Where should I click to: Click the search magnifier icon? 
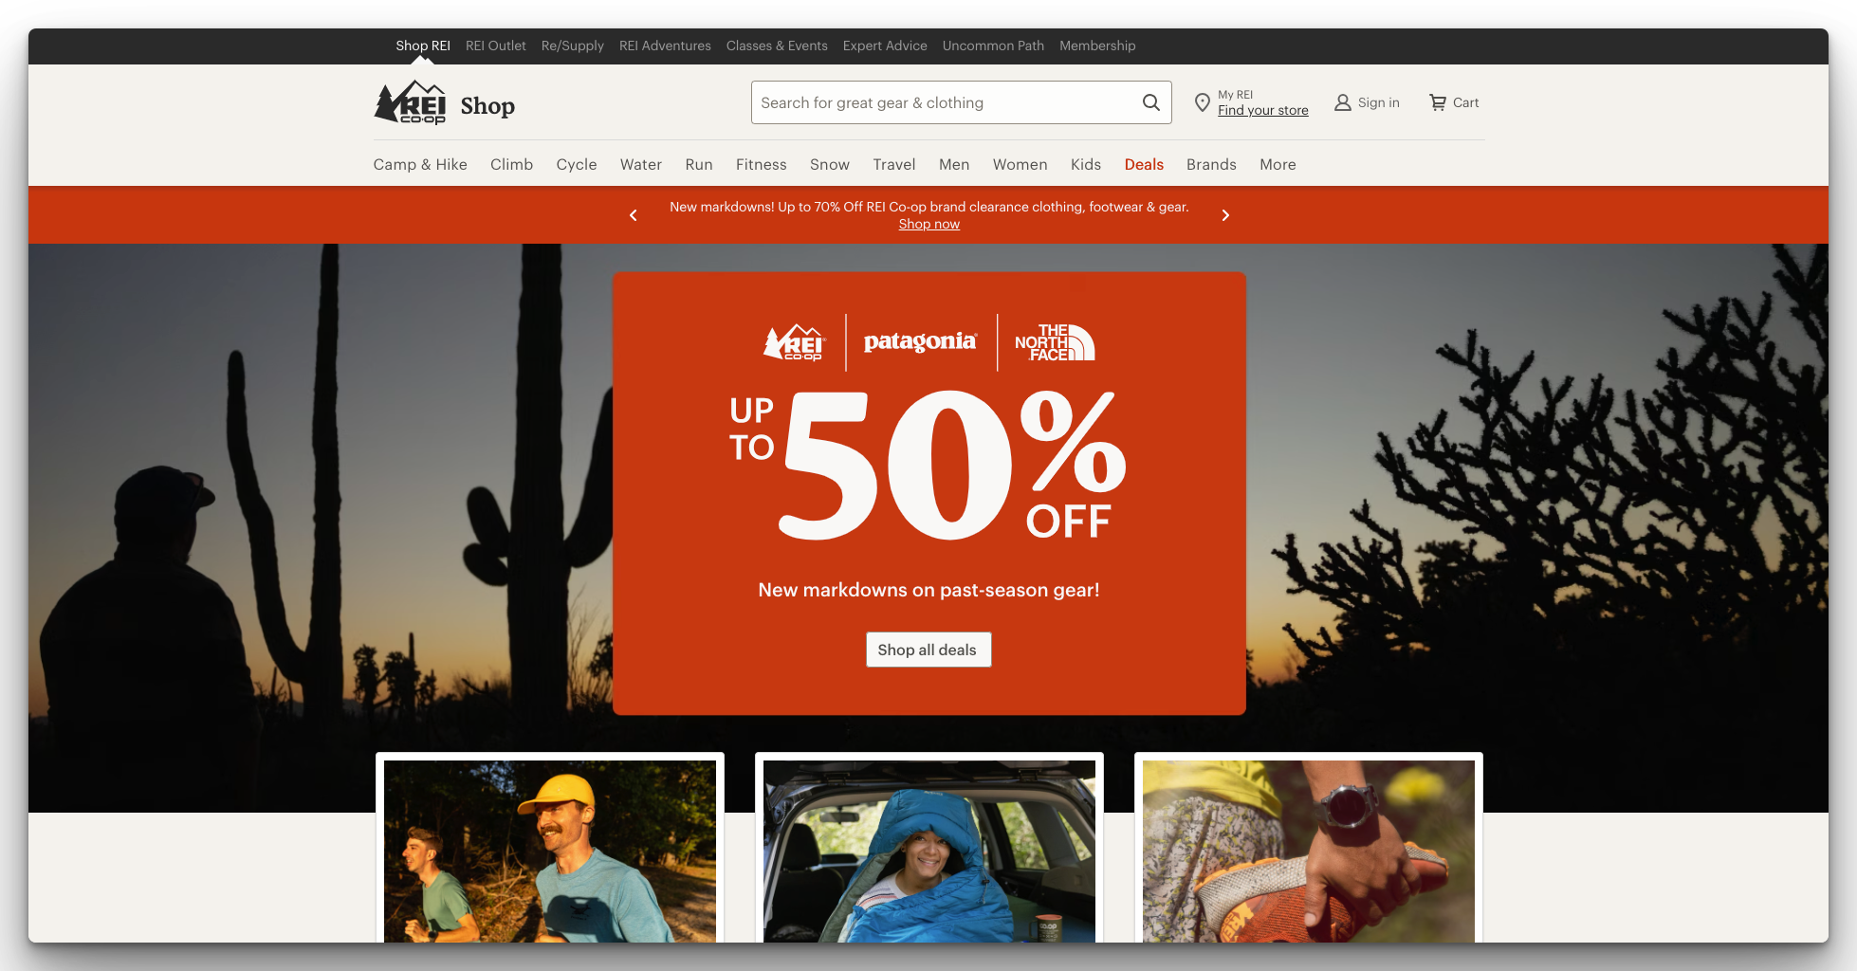tap(1151, 102)
